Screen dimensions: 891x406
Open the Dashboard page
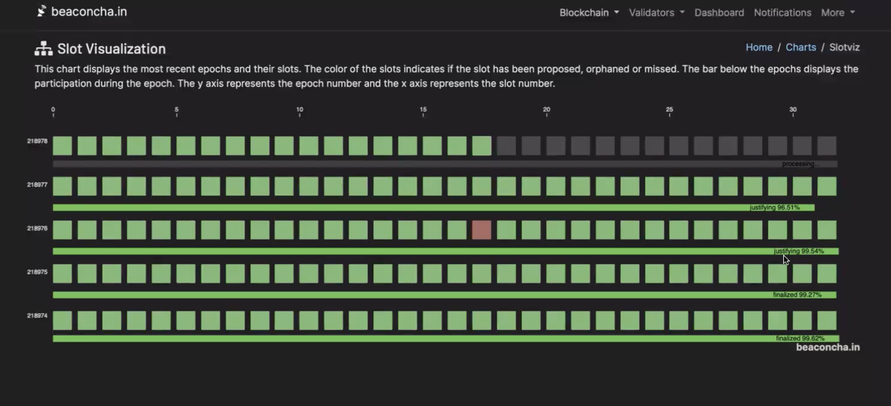coord(719,12)
